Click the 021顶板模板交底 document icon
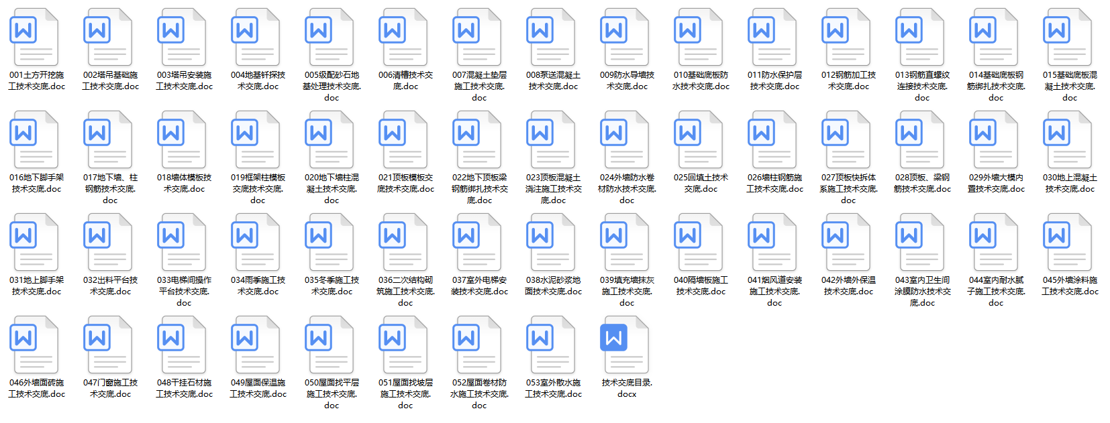Image resolution: width=1110 pixels, height=423 pixels. point(403,139)
